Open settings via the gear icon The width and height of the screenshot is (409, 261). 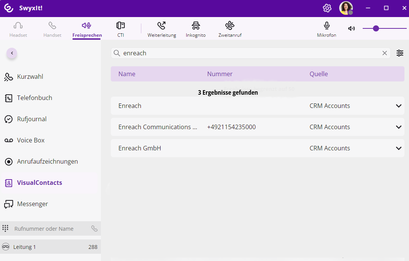pos(327,8)
